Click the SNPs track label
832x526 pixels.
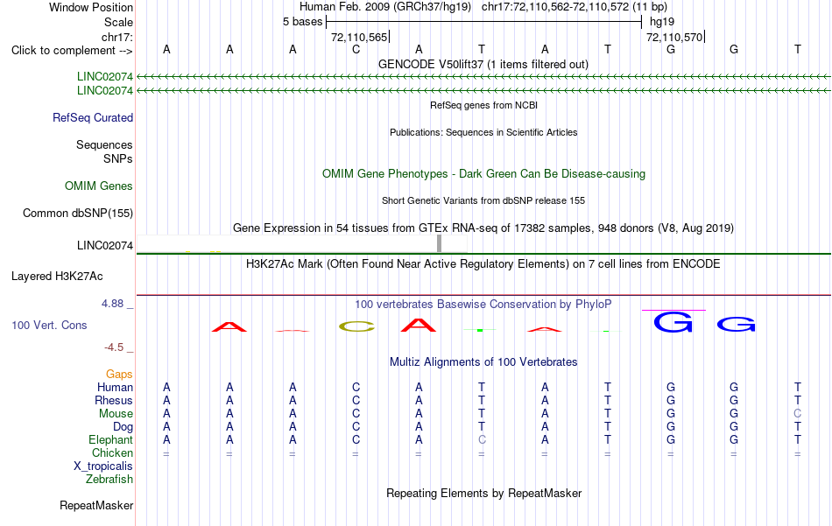[118, 158]
